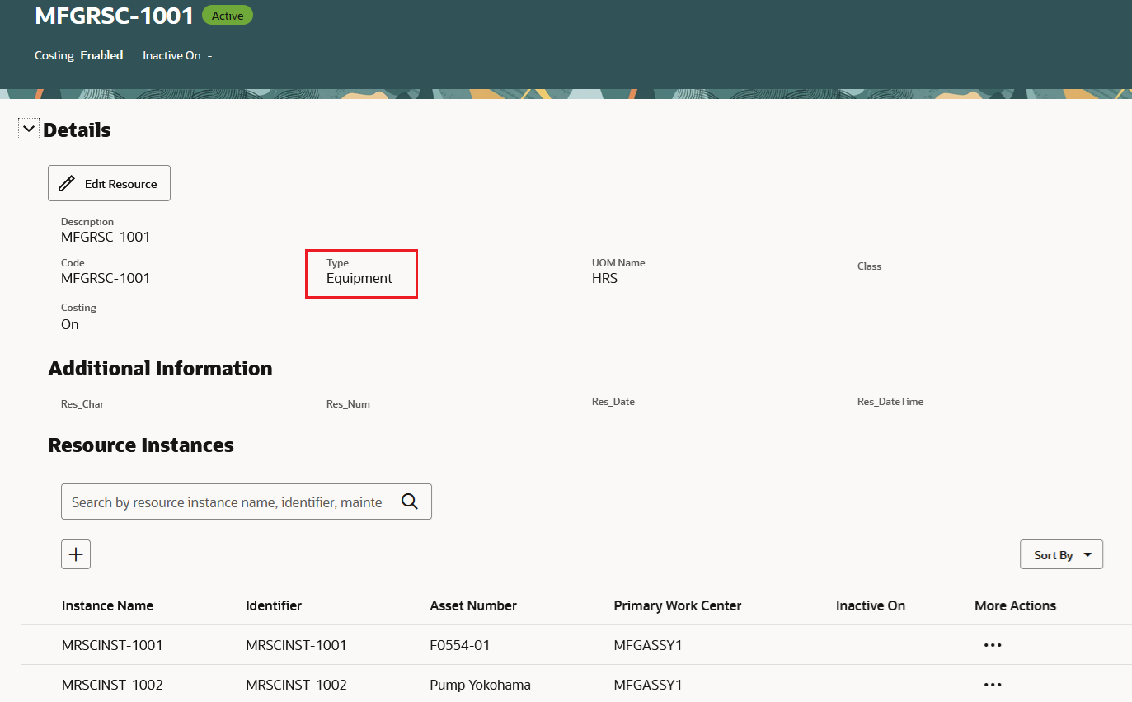Click asset number F0554-01
The width and height of the screenshot is (1132, 702).
[460, 645]
